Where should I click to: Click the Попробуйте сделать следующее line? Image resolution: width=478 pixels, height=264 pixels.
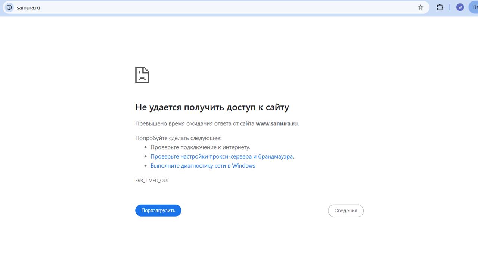[x=178, y=138]
